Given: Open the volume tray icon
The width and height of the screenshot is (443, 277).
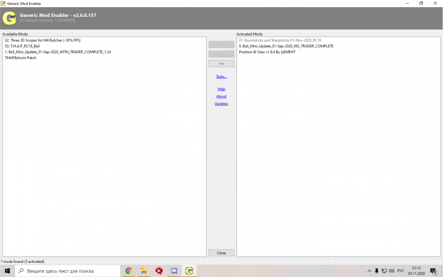Looking at the screenshot, I should pyautogui.click(x=392, y=271).
